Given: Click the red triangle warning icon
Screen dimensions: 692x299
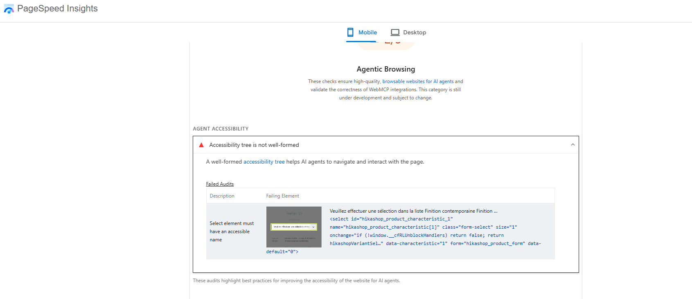Looking at the screenshot, I should pyautogui.click(x=201, y=145).
